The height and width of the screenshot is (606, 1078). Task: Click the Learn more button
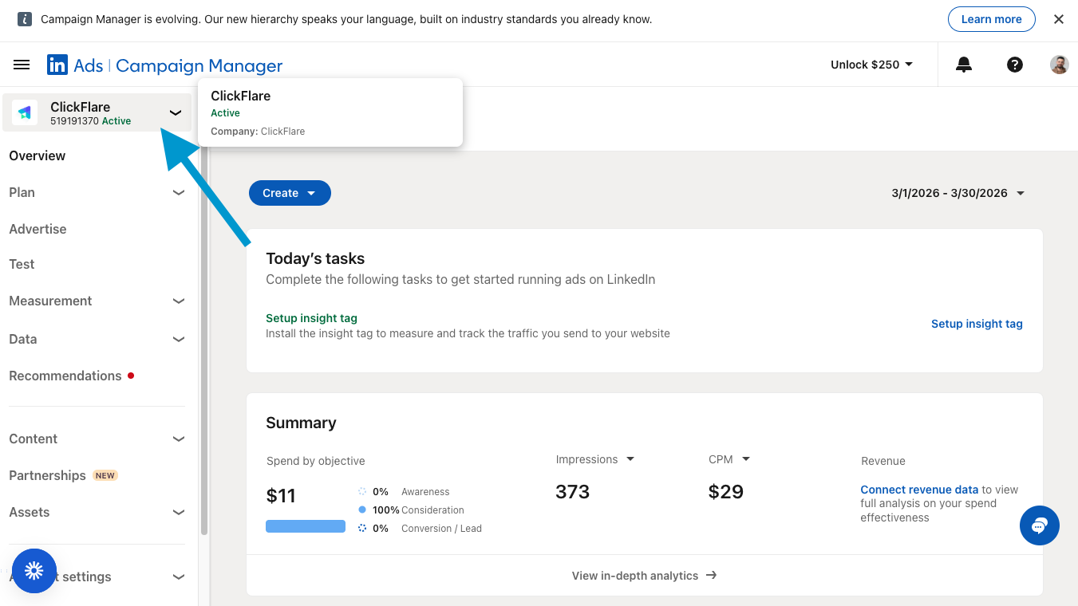(991, 19)
